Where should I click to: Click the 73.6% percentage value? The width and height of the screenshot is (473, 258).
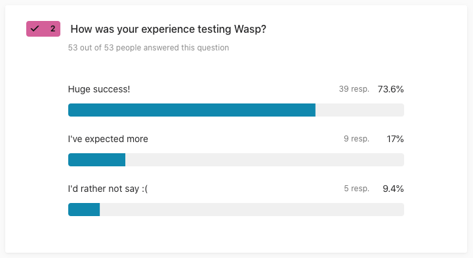point(390,89)
